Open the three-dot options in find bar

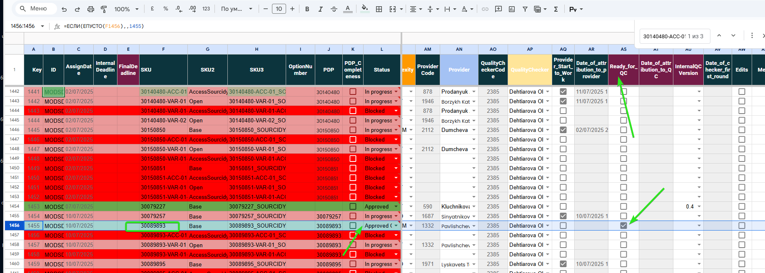point(752,36)
